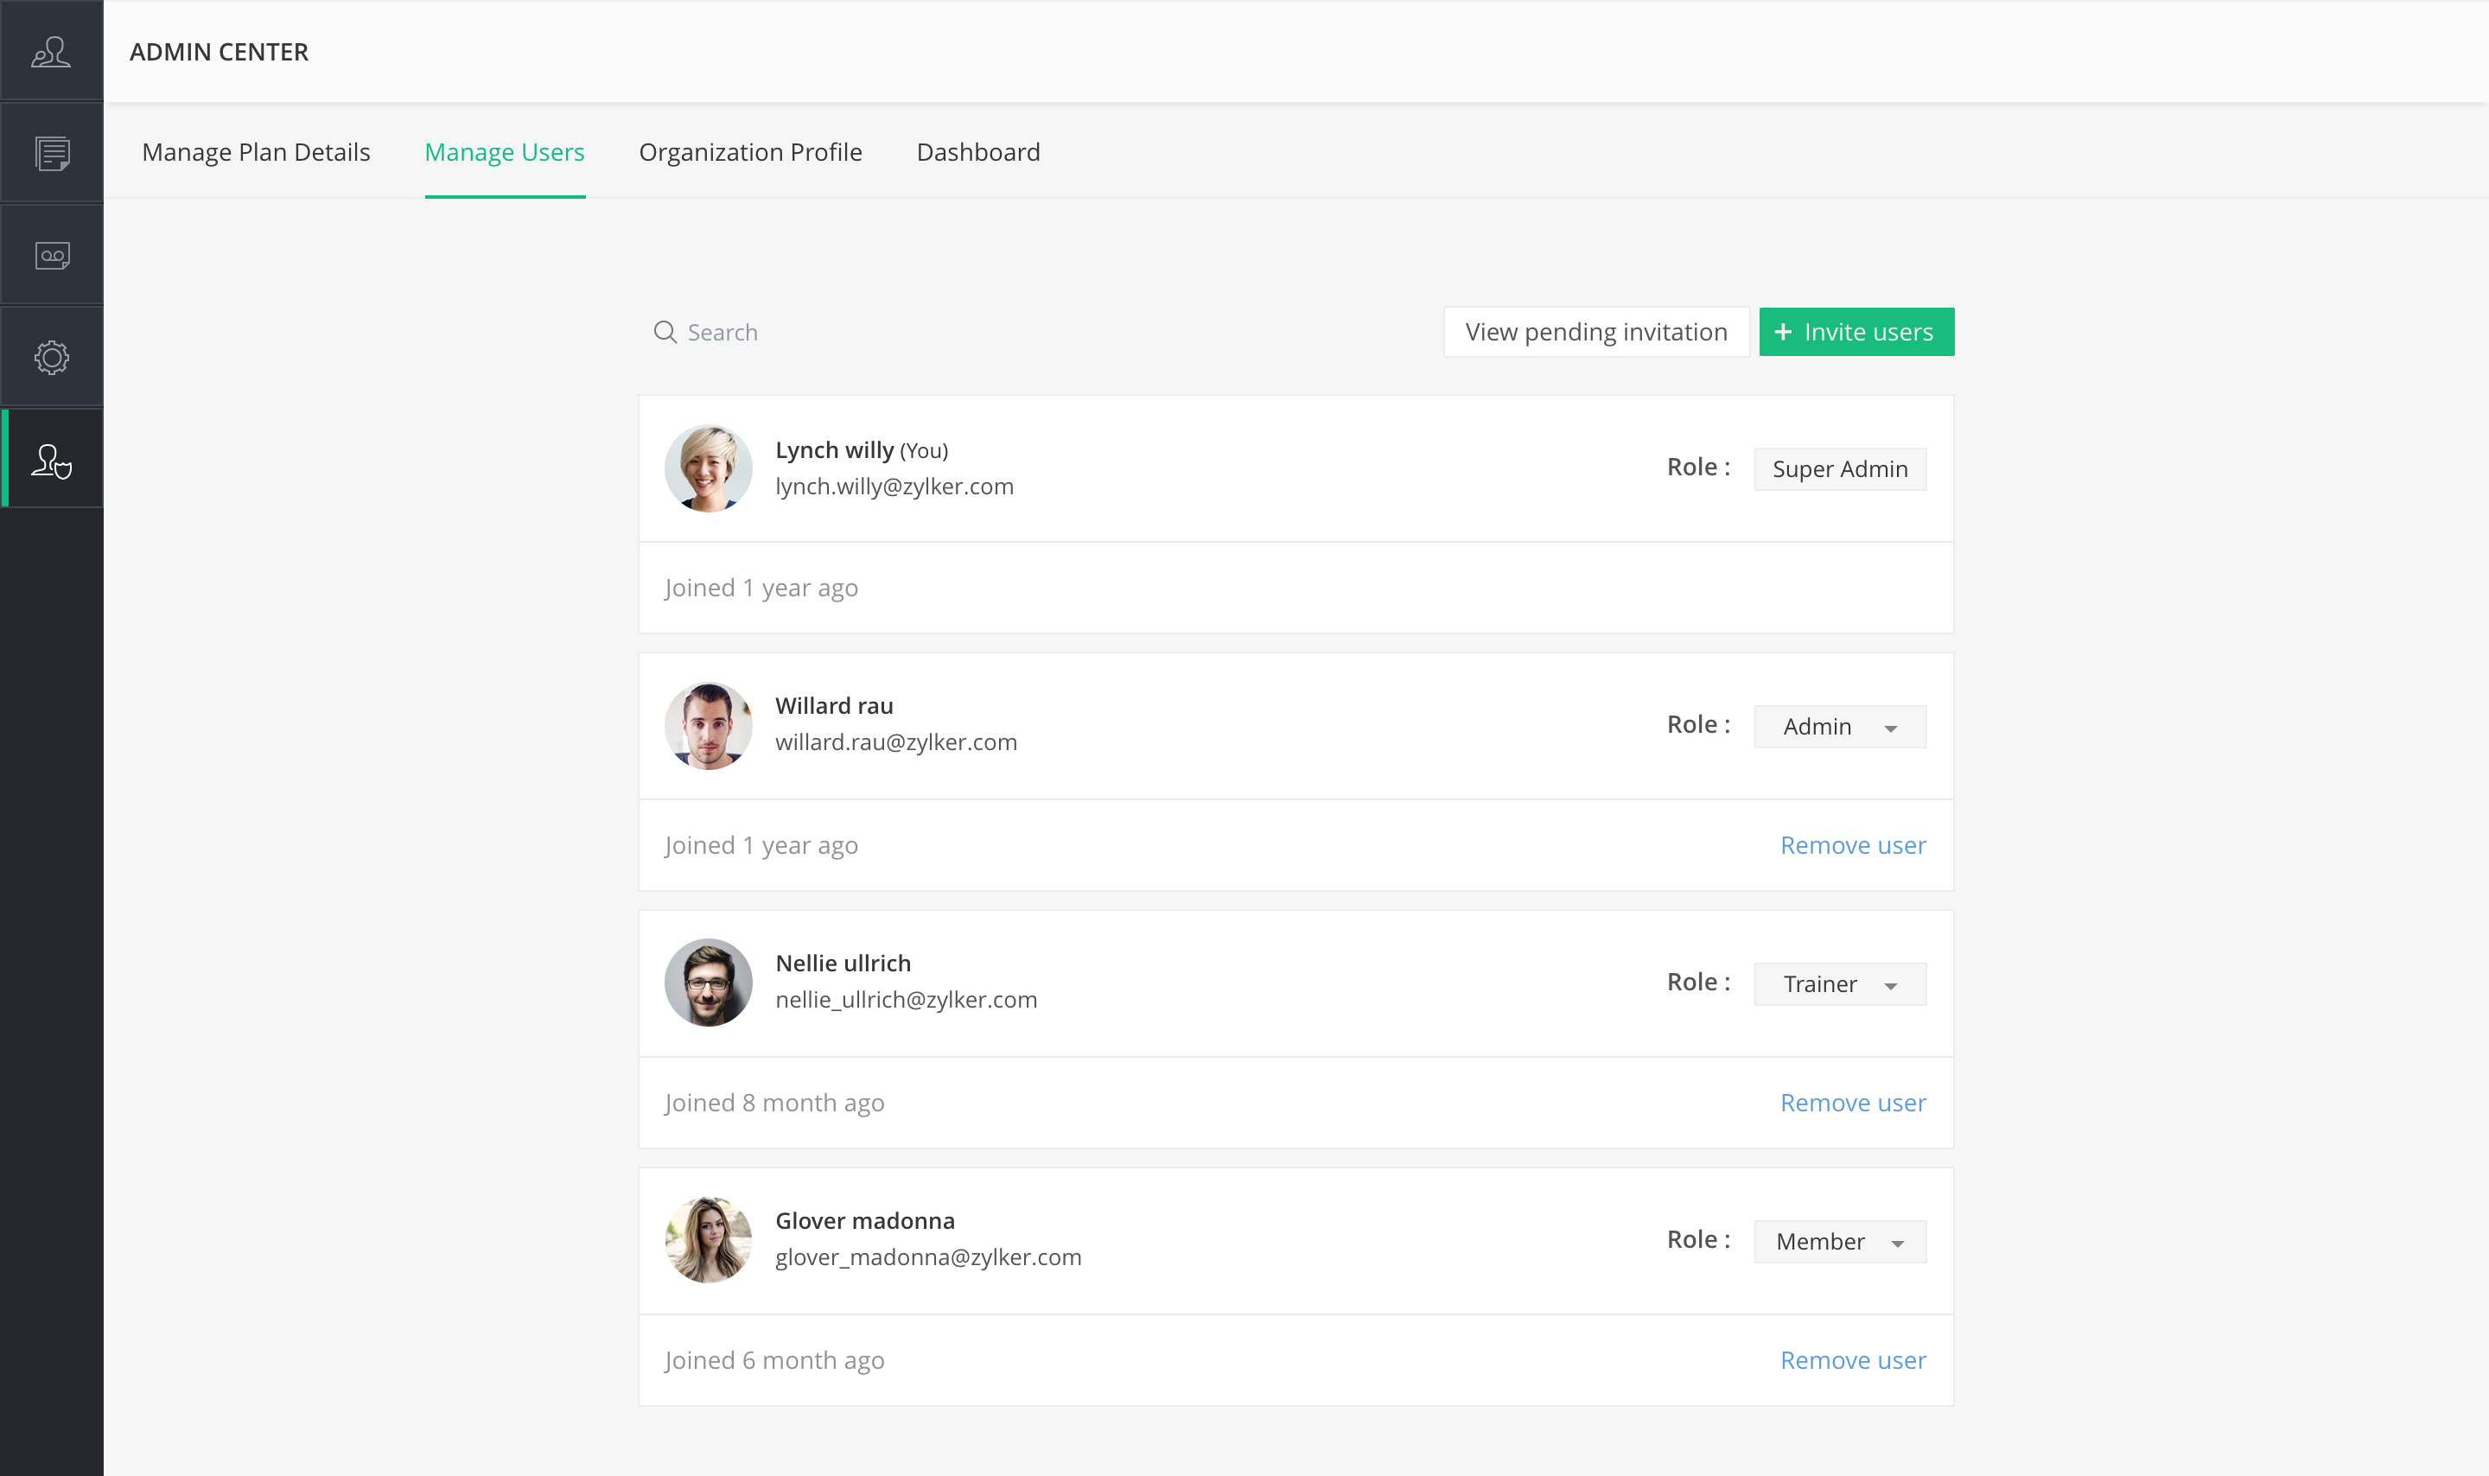2489x1476 pixels.
Task: Open the notes list sidebar icon
Action: click(52, 153)
